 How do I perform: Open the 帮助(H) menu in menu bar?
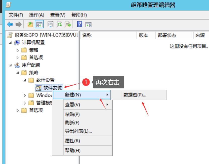click(79, 15)
